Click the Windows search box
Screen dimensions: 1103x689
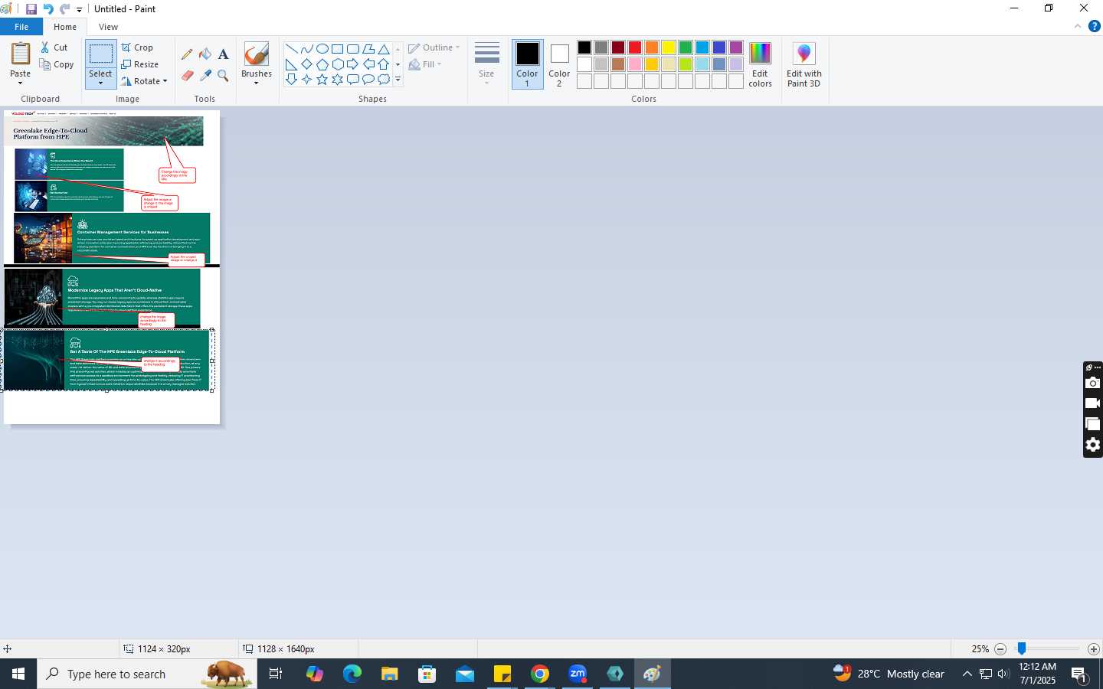click(x=147, y=674)
